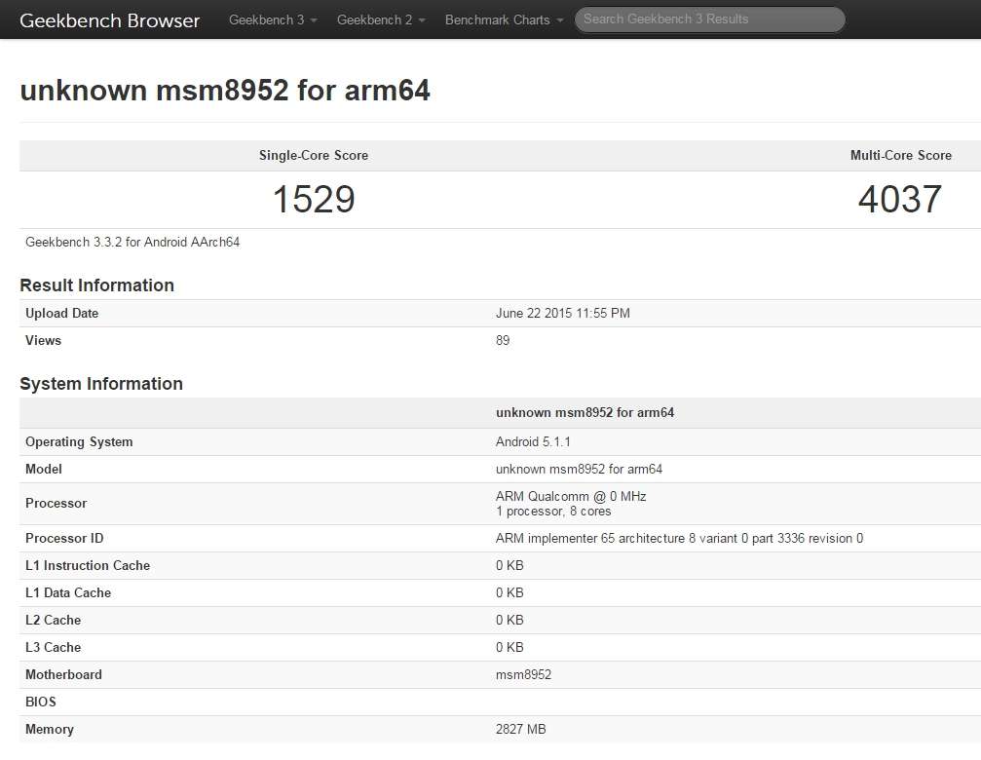Viewport: 981px width, 760px height.
Task: Click the L3 Cache value 0 KB
Action: 509,647
